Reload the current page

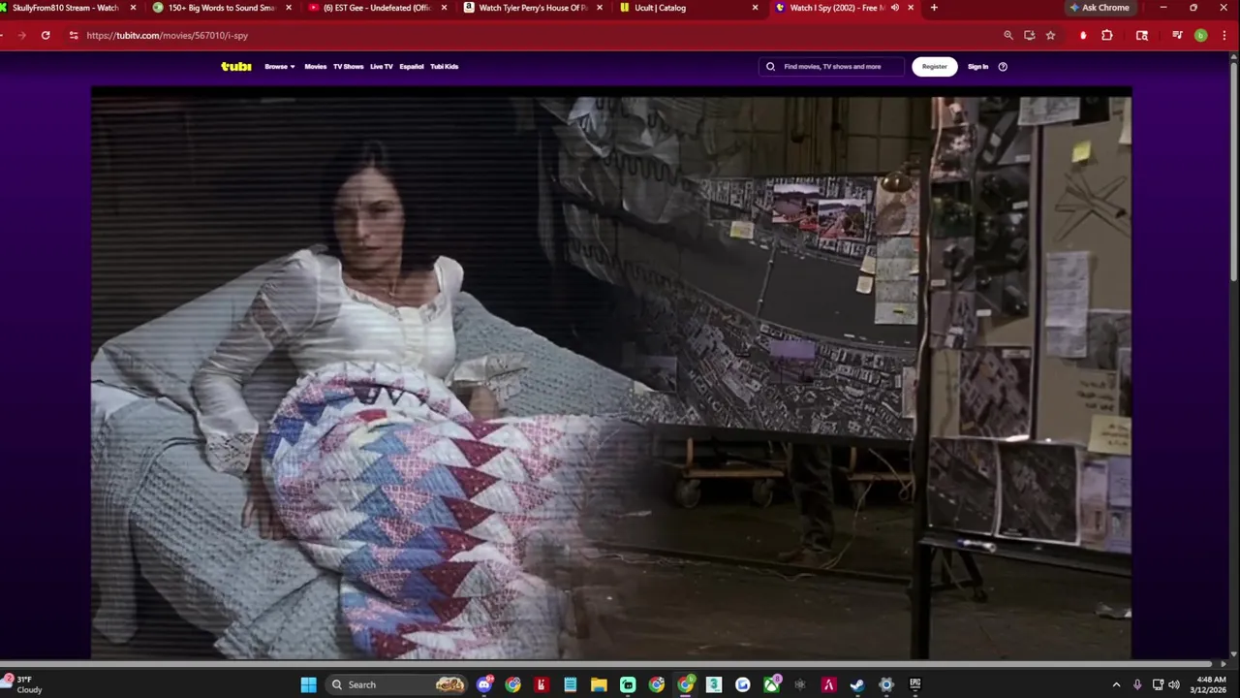point(46,35)
